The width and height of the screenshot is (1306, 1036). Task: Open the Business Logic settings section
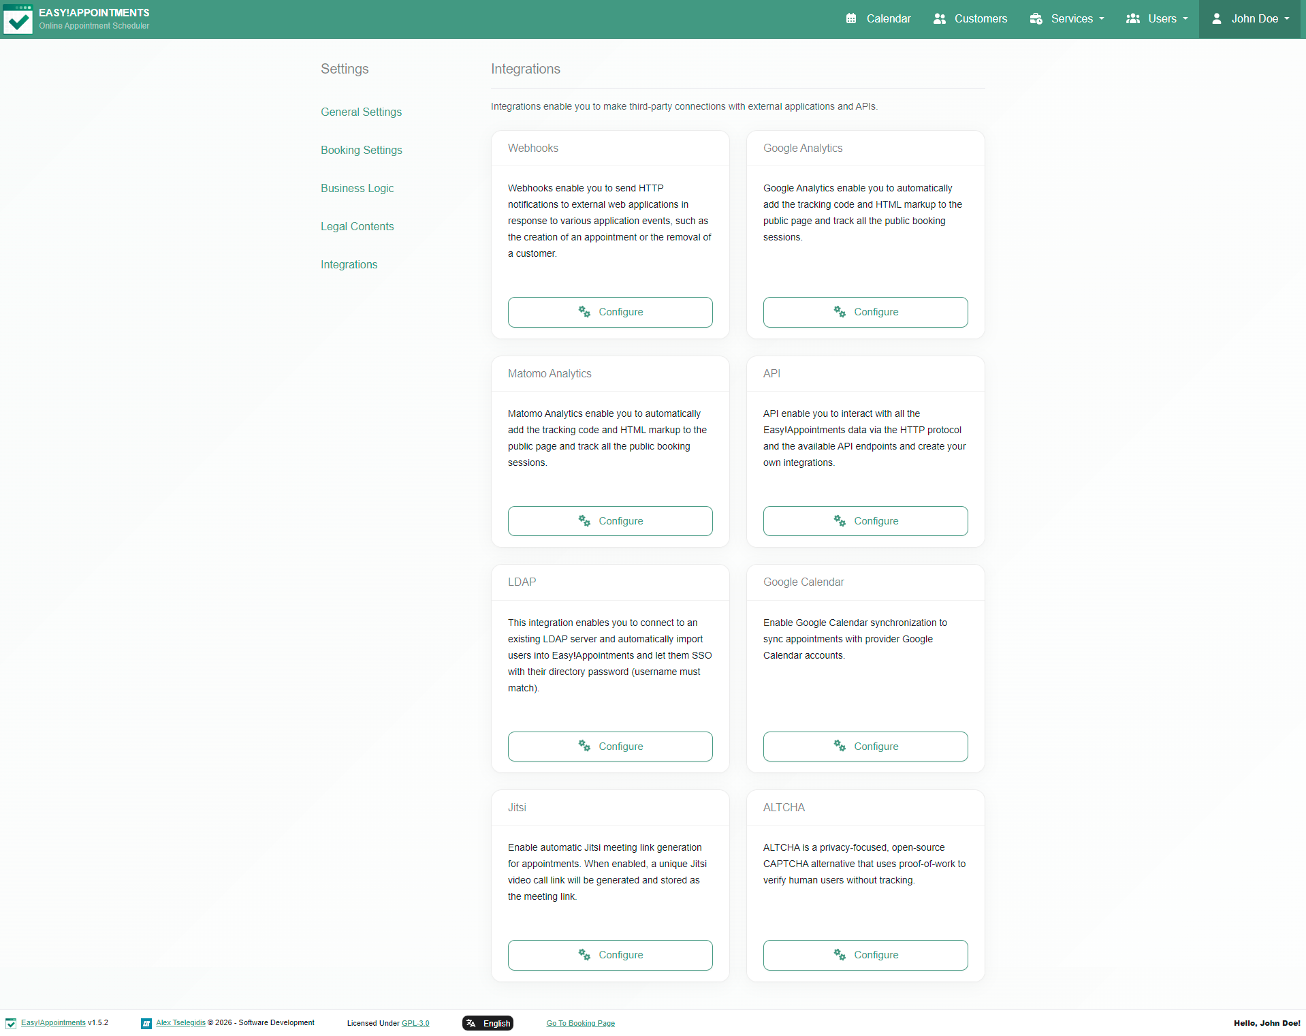coord(357,188)
